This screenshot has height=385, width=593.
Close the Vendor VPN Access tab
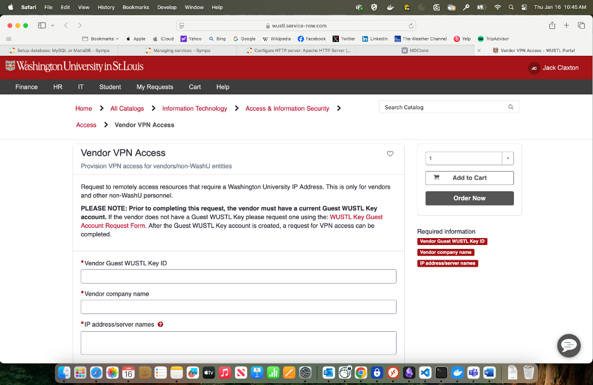point(479,50)
